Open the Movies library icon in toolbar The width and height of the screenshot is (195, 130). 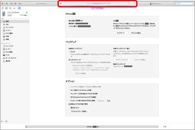6,8
